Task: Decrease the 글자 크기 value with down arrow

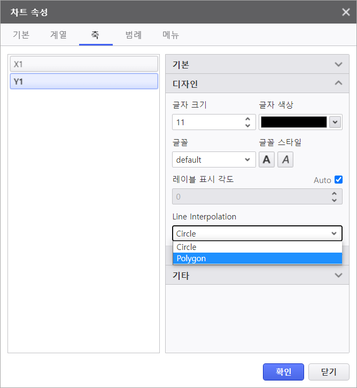Action: (247, 126)
